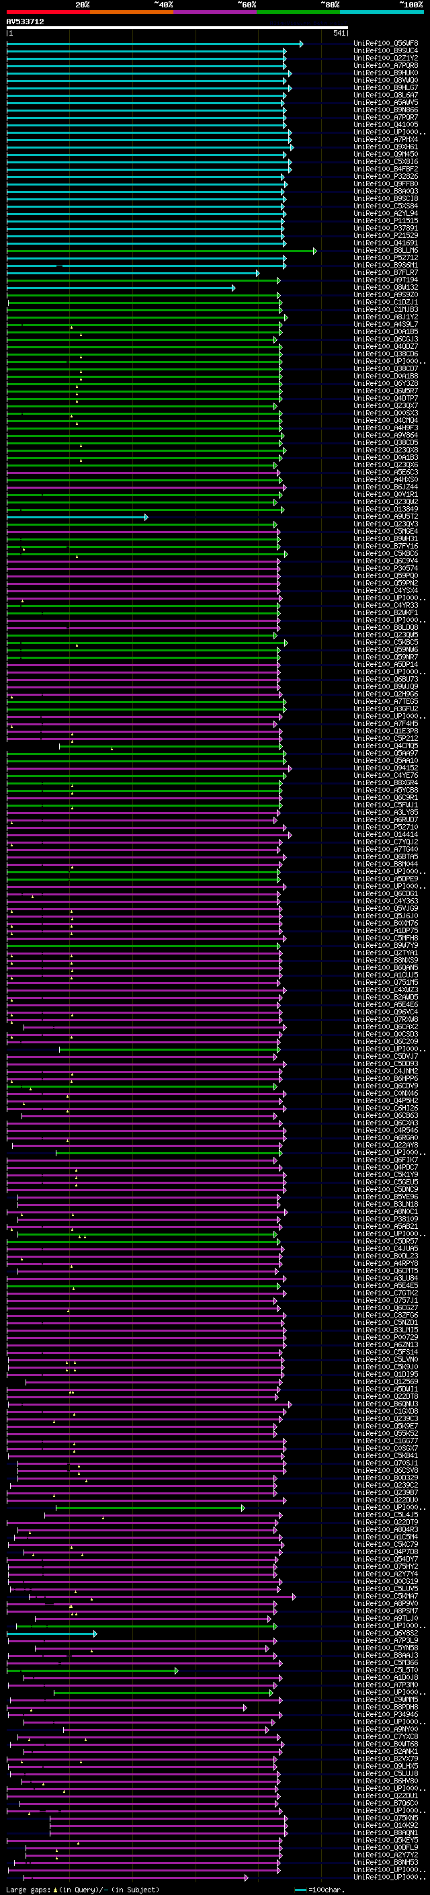Click the green ~80% identity legend segment

click(x=298, y=12)
